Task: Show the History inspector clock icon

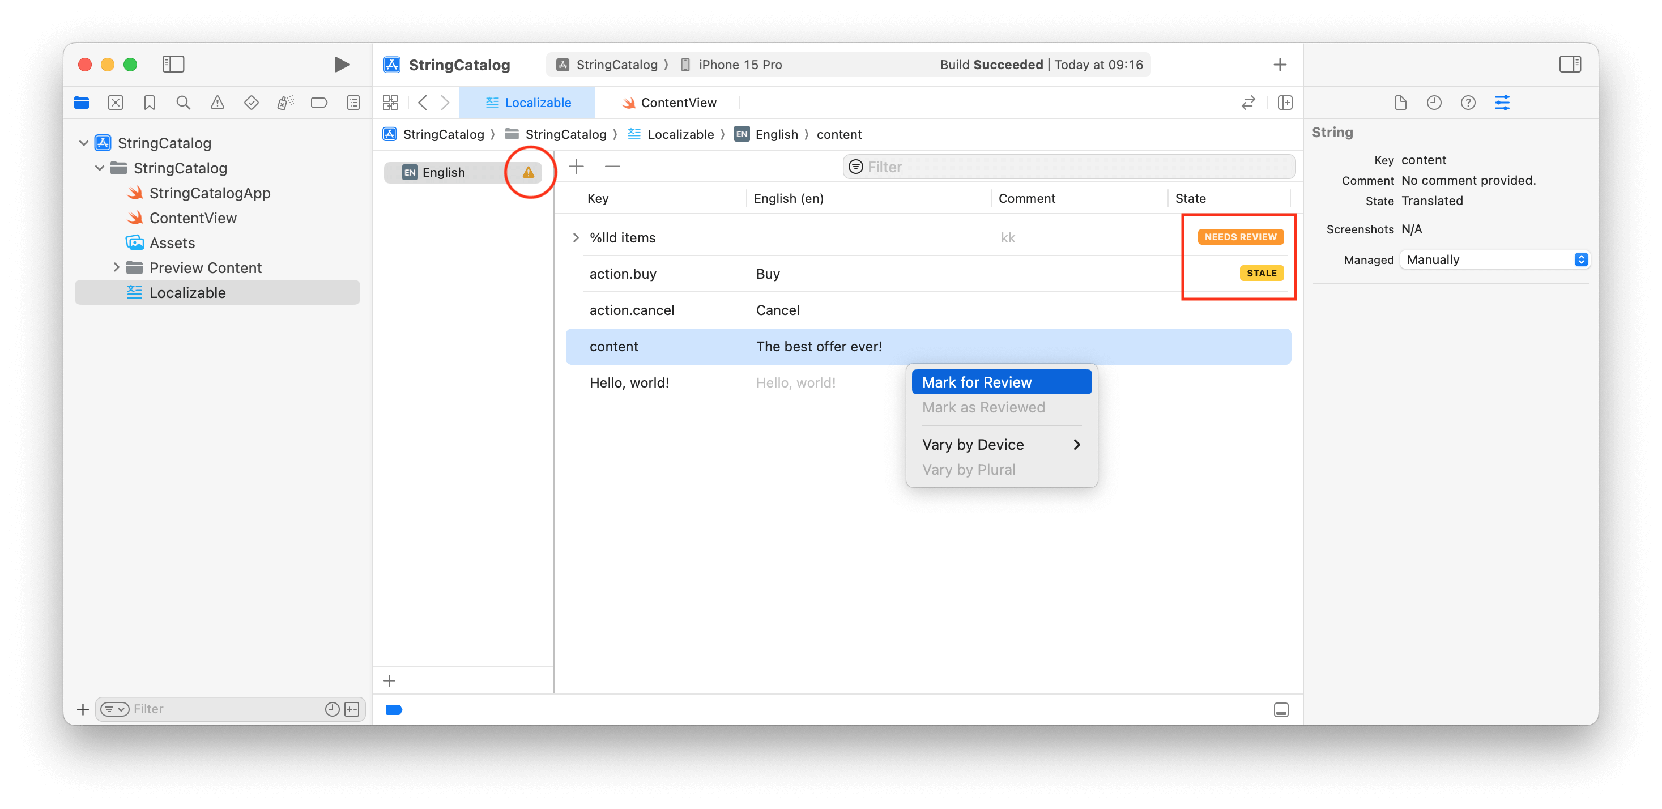Action: (x=1434, y=102)
